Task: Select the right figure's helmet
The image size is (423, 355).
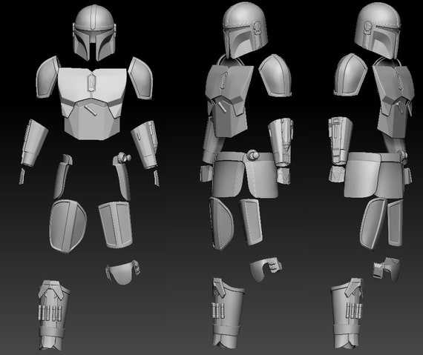Action: [x=378, y=30]
